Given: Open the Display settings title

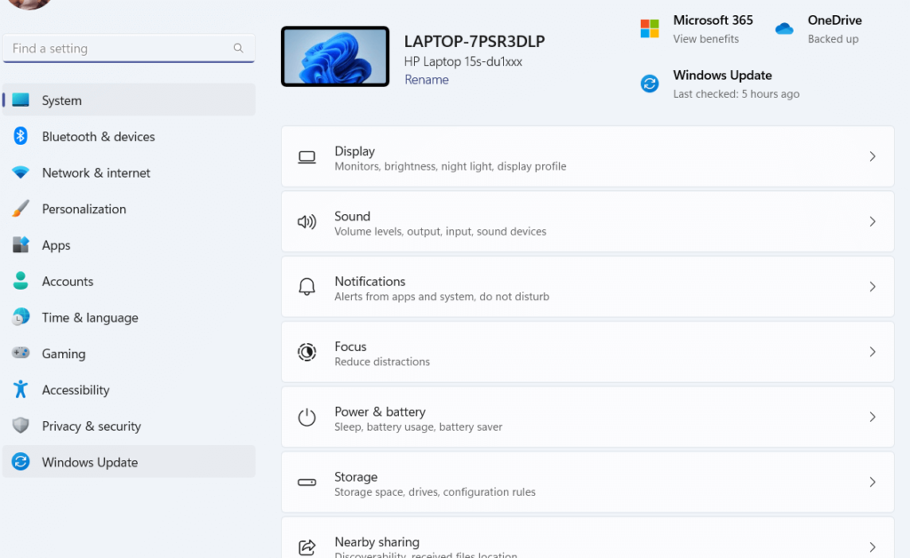Looking at the screenshot, I should pyautogui.click(x=355, y=151).
